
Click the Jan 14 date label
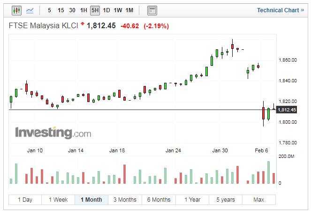click(x=76, y=150)
